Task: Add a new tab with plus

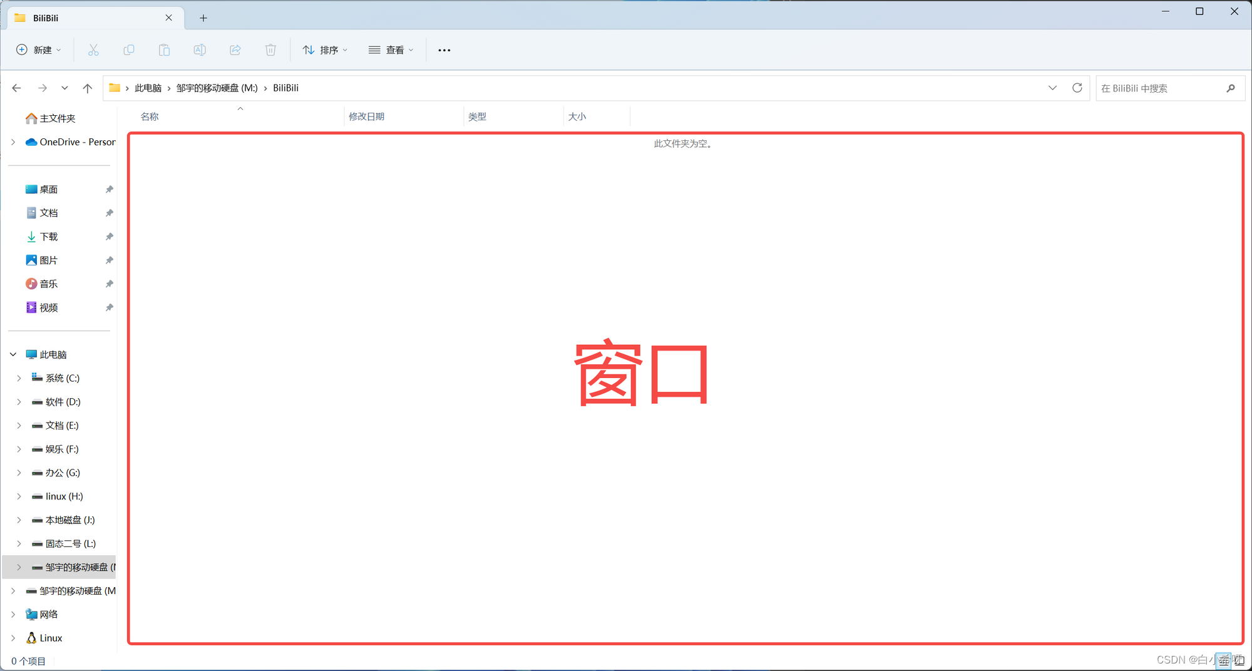Action: click(x=203, y=18)
